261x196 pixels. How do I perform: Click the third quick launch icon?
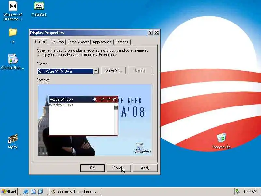pyautogui.click(x=41, y=192)
